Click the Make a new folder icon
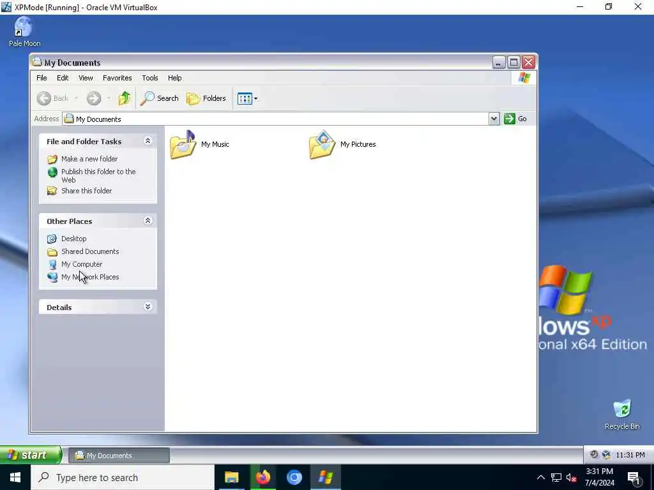The width and height of the screenshot is (654, 490). [x=52, y=159]
